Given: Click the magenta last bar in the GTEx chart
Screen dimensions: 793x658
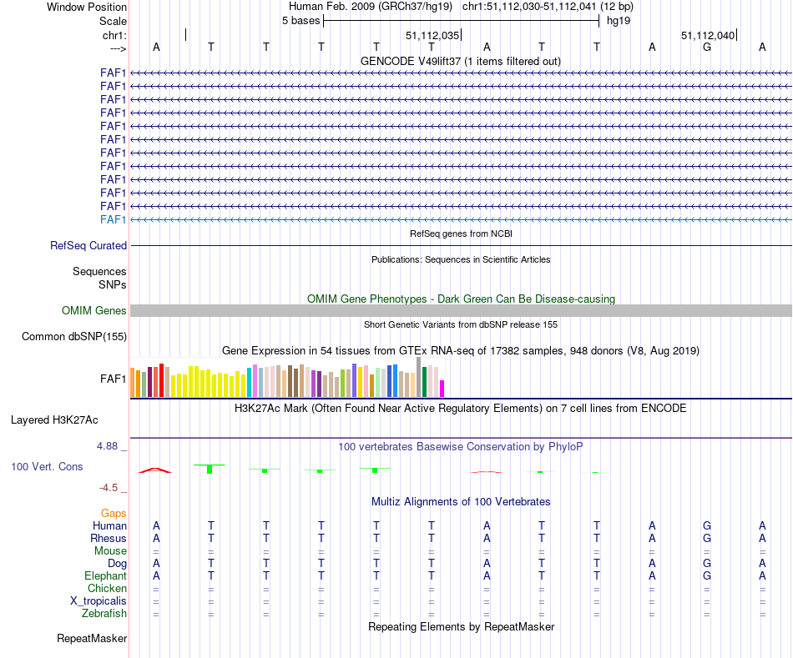Looking at the screenshot, I should [x=442, y=389].
